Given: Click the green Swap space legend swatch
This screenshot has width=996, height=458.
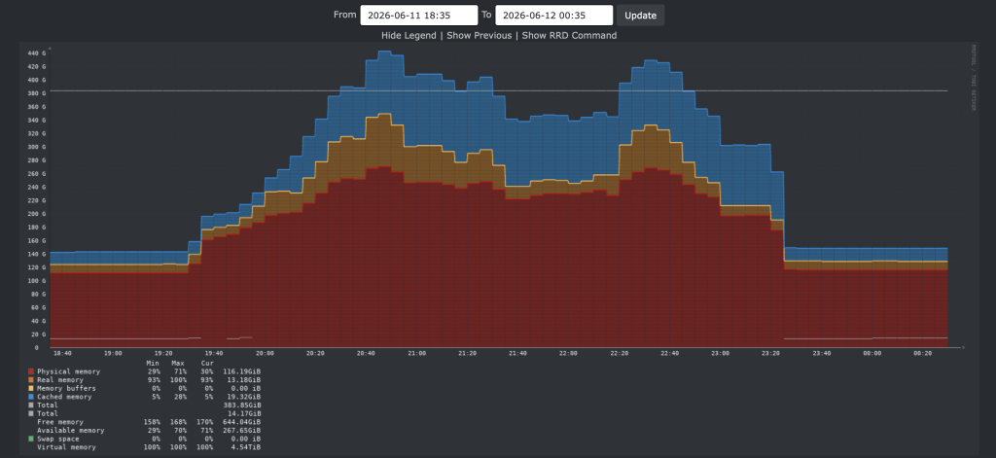Looking at the screenshot, I should [x=30, y=439].
